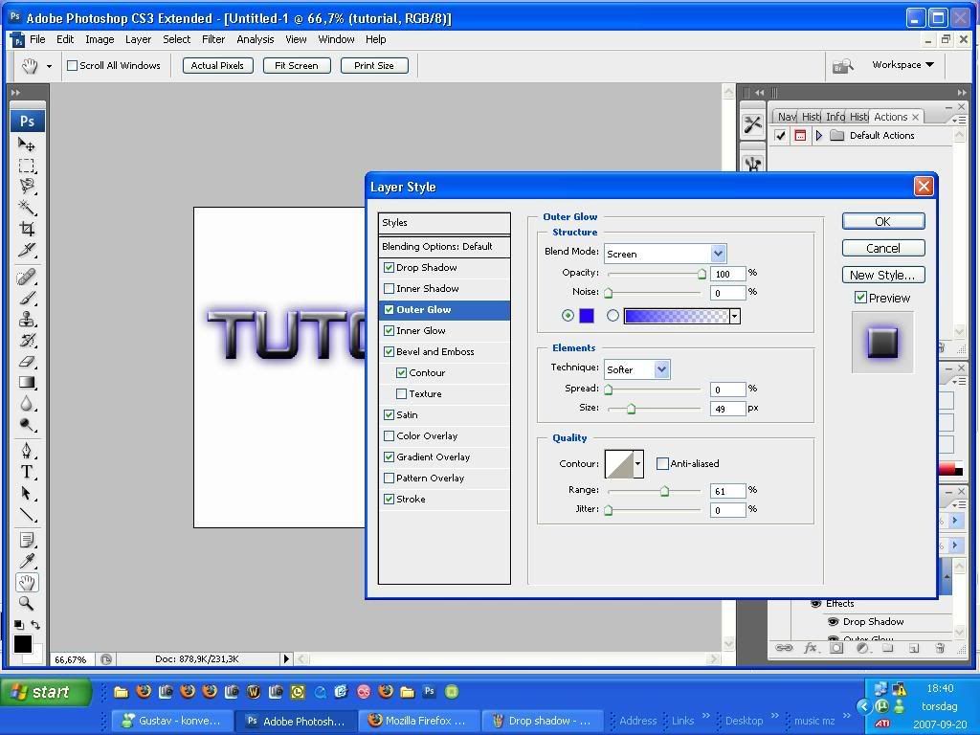980x735 pixels.
Task: Check Scroll All Windows option
Action: pyautogui.click(x=73, y=66)
